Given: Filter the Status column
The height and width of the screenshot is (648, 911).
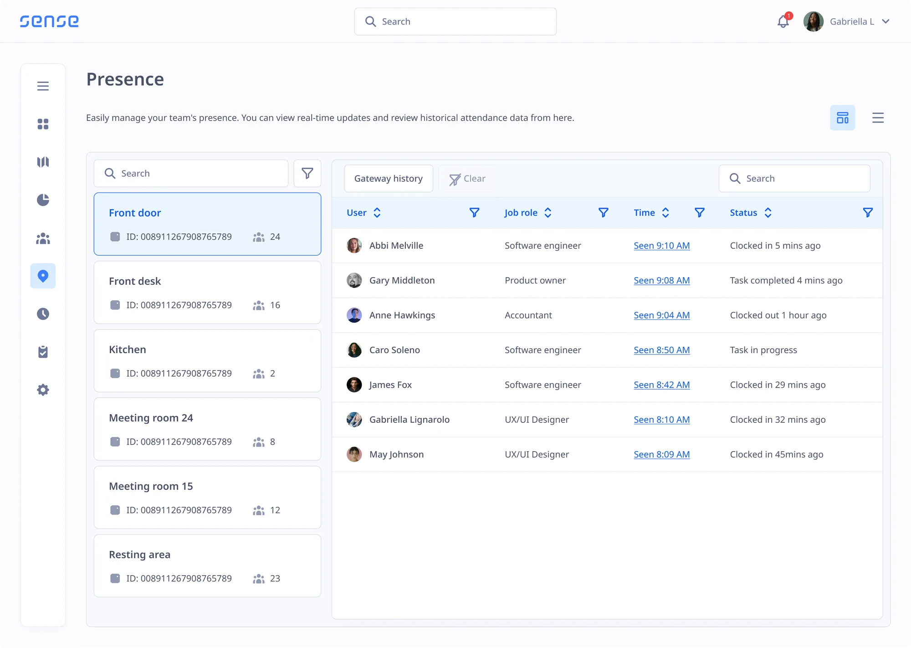Looking at the screenshot, I should pos(868,212).
